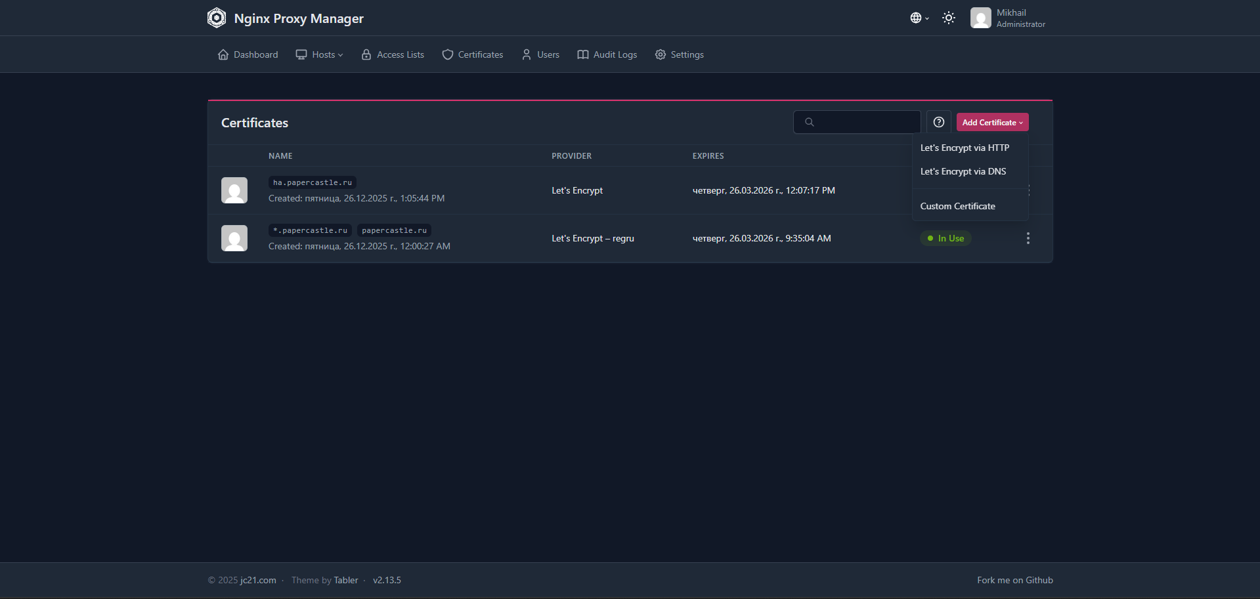Viewport: 1260px width, 599px height.
Task: Click ha.papercastle.ru domain tag
Action: pyautogui.click(x=313, y=182)
